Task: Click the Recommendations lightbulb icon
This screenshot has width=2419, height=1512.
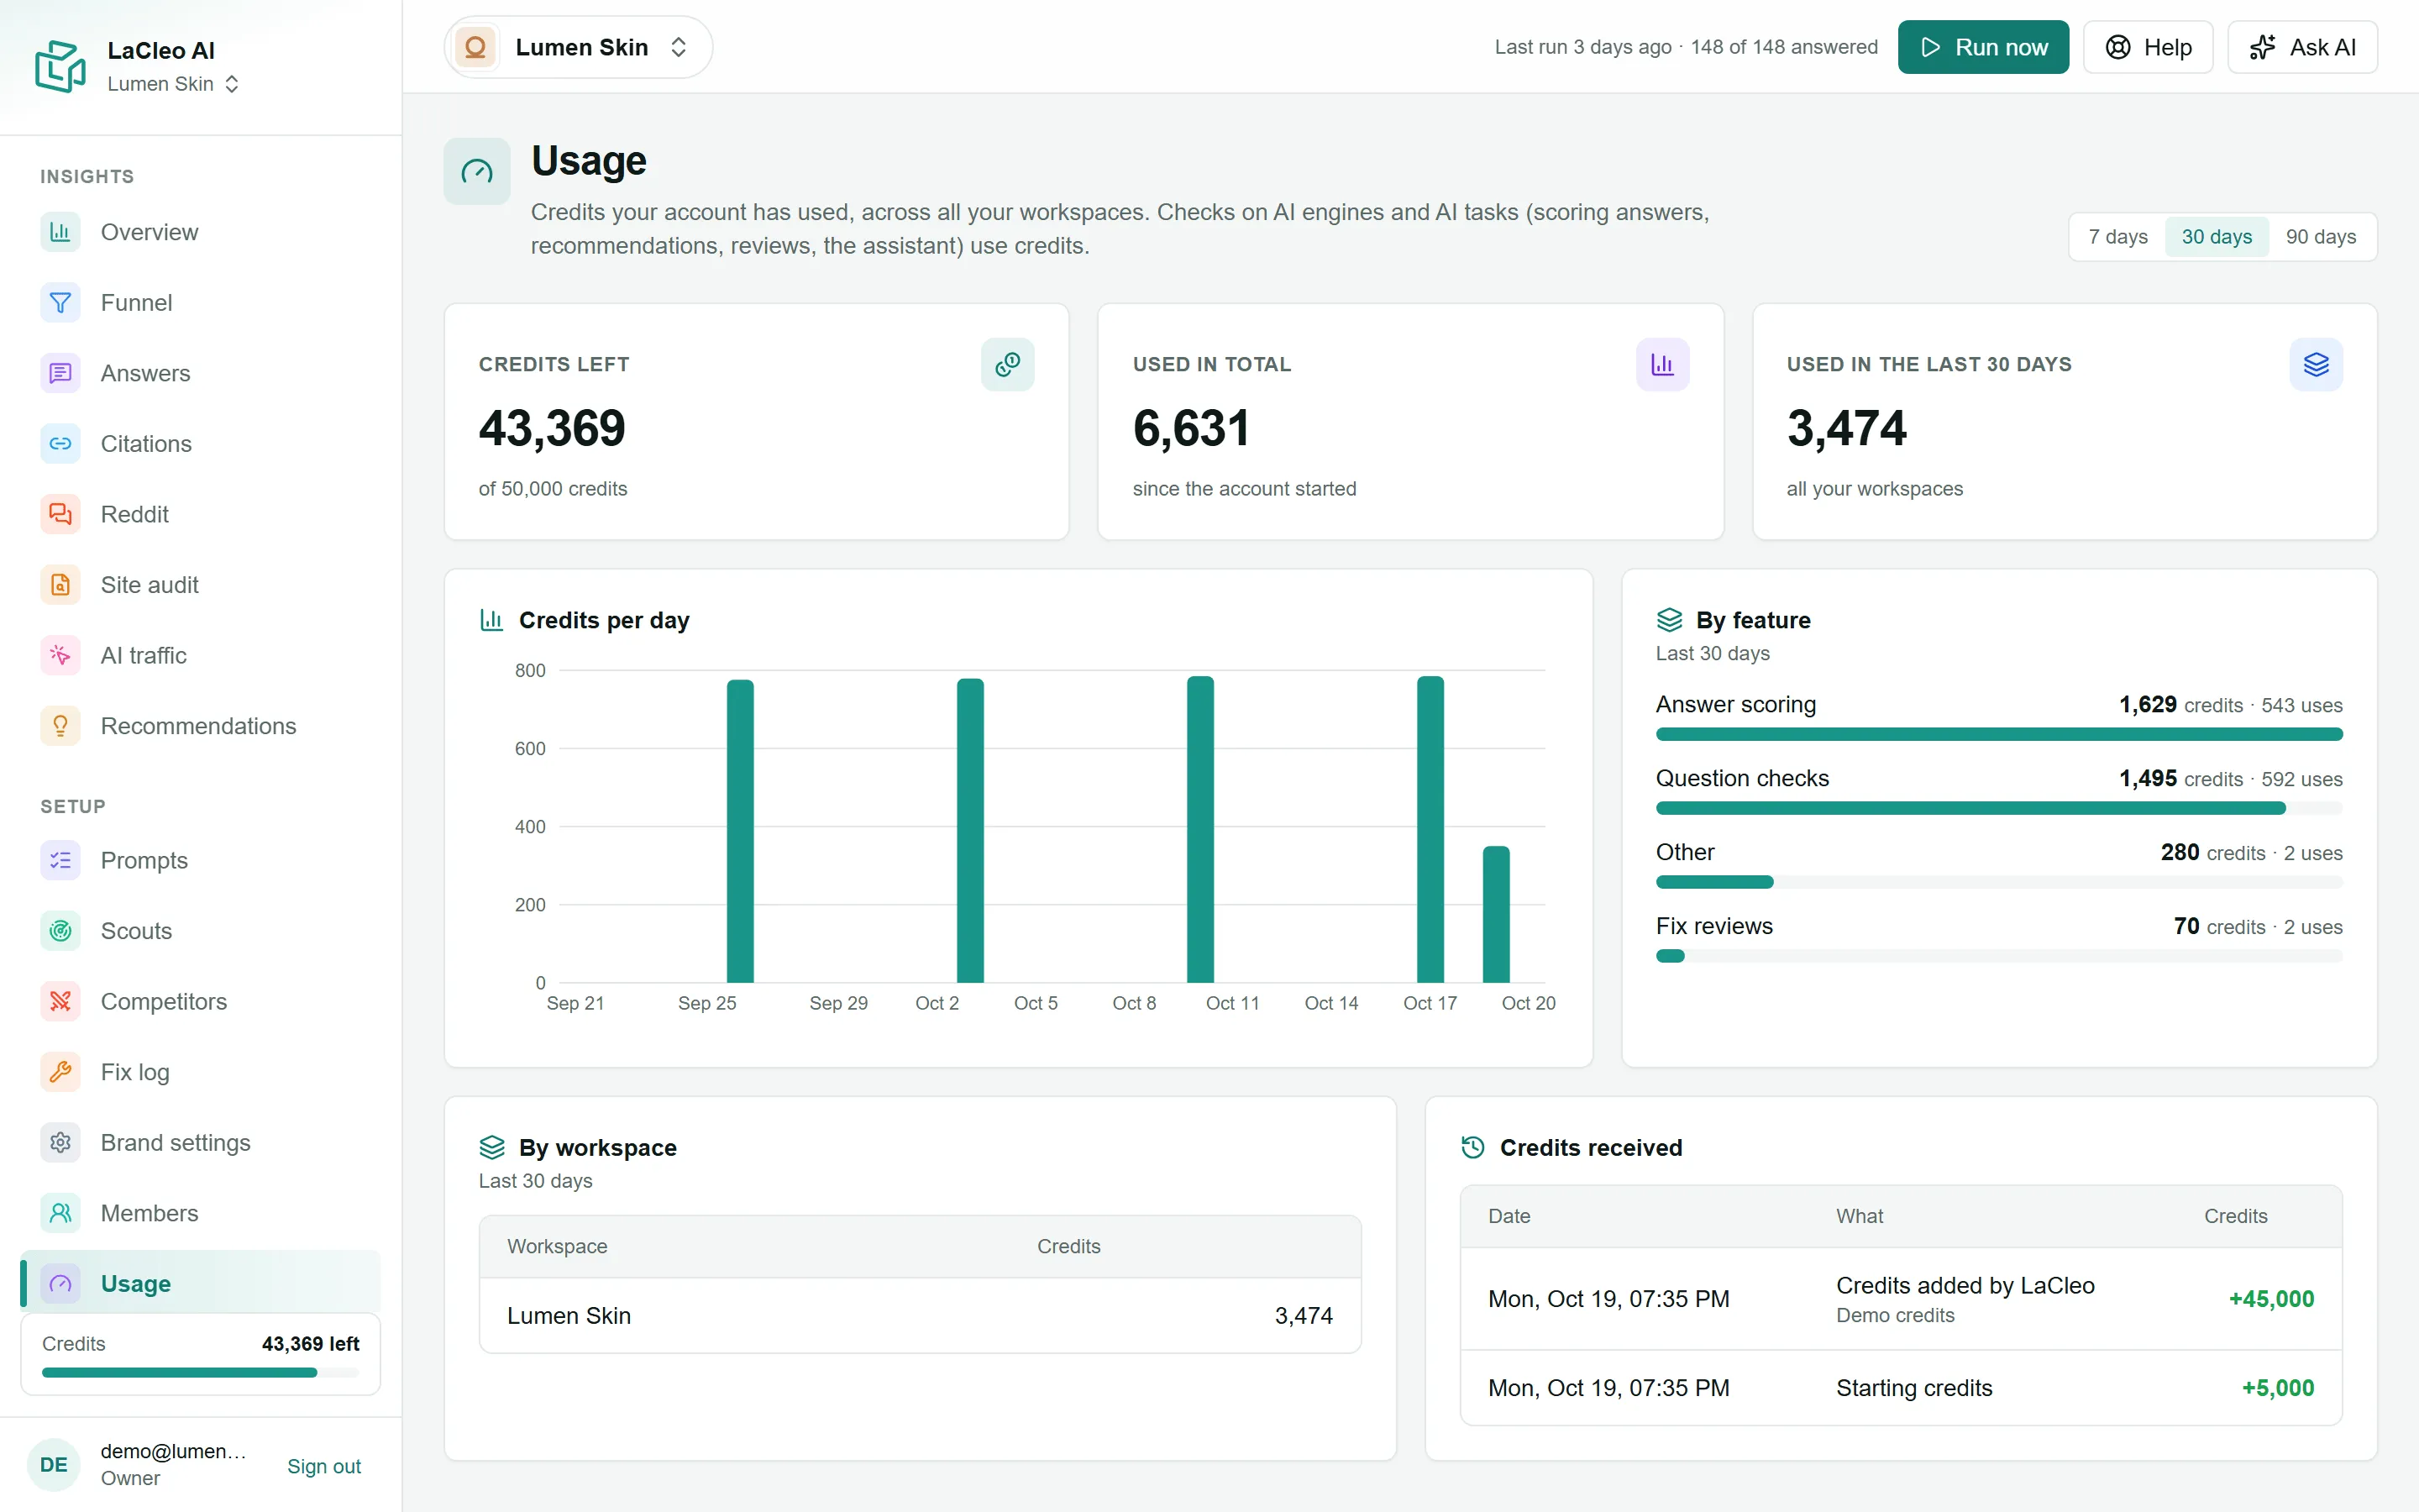Action: coord(60,726)
